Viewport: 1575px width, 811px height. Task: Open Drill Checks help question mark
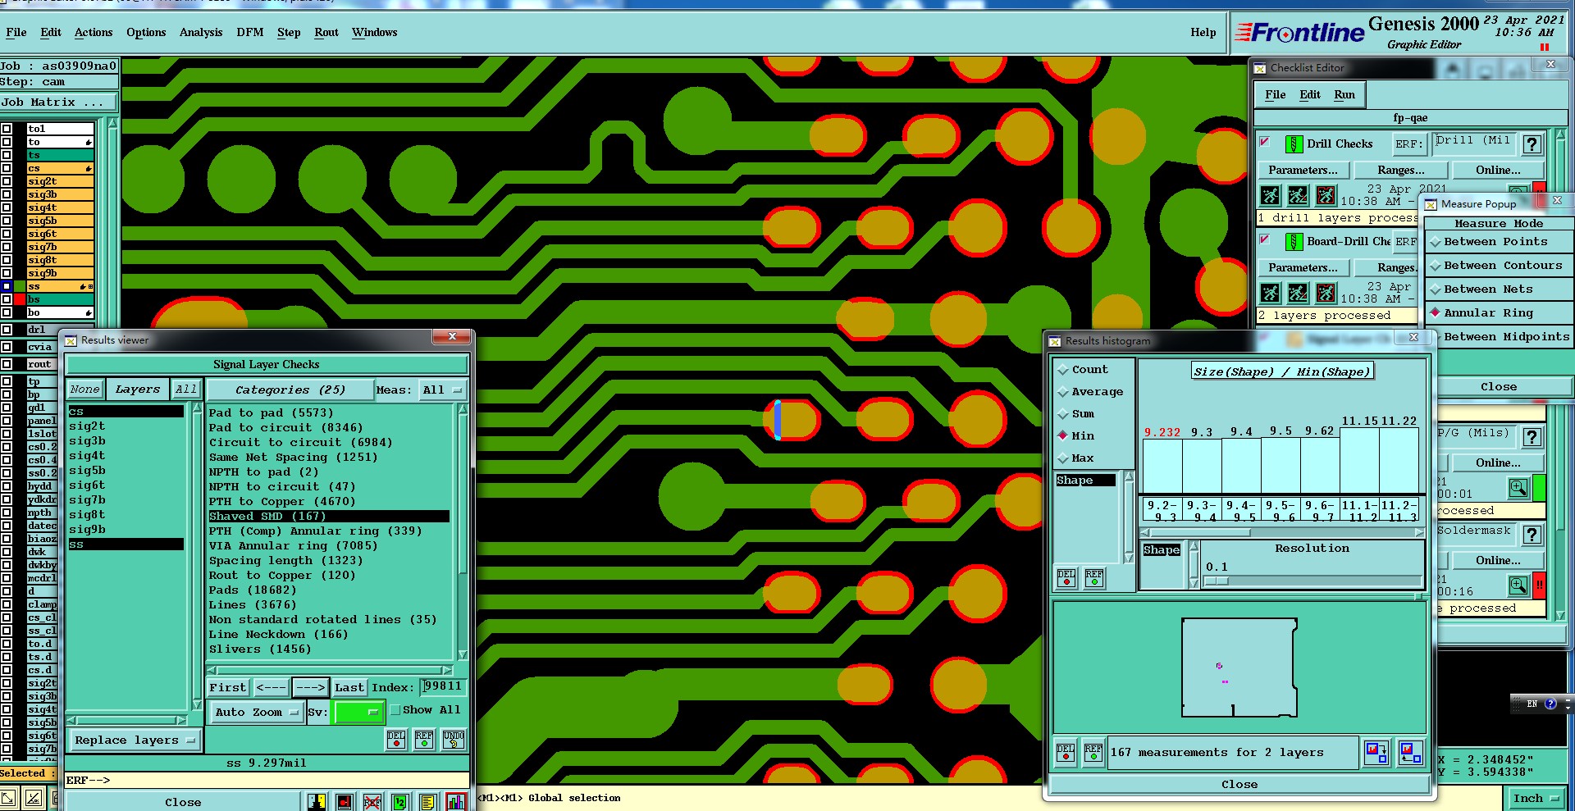coord(1532,144)
